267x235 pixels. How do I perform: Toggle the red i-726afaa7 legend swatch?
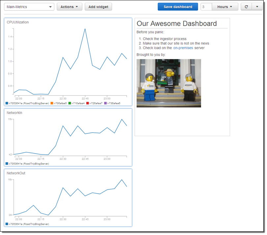88,103
